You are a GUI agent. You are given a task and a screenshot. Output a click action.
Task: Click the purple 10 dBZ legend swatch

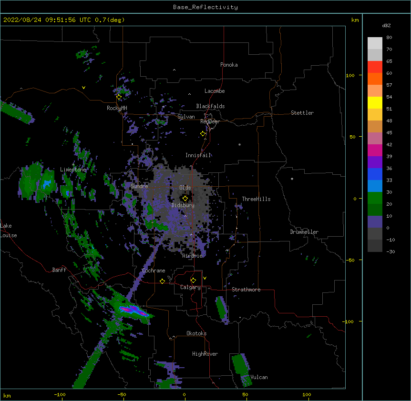coord(375,222)
